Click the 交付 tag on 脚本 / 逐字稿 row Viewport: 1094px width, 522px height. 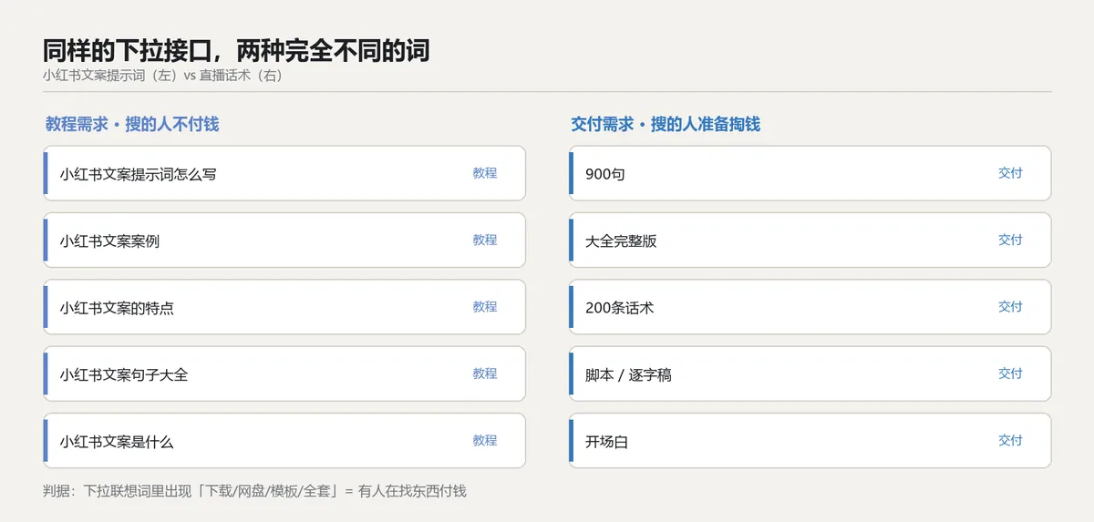[x=1010, y=374]
